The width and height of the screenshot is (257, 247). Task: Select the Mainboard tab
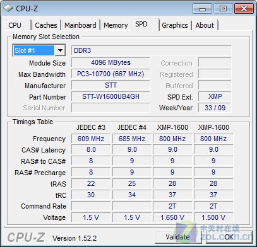(x=80, y=25)
